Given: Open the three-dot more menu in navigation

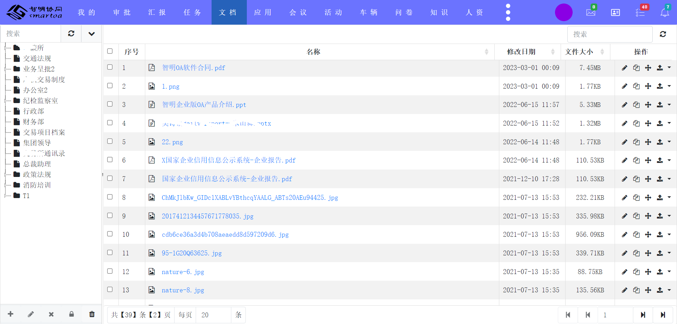Looking at the screenshot, I should coord(508,12).
